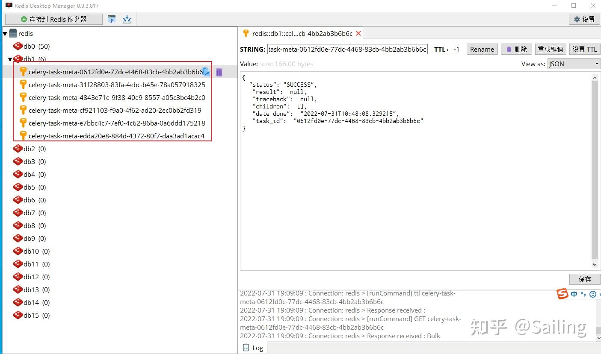Click the db0 (50) label
601x354 pixels.
(x=37, y=46)
